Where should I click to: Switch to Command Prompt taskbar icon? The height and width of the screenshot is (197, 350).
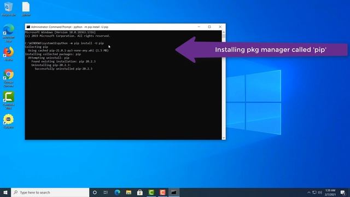(174, 192)
